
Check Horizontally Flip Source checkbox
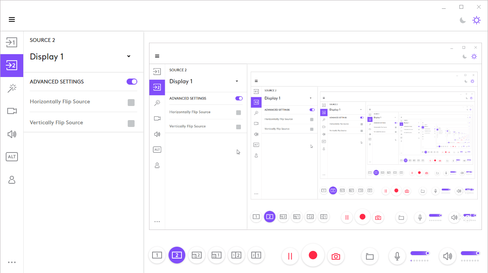click(131, 103)
